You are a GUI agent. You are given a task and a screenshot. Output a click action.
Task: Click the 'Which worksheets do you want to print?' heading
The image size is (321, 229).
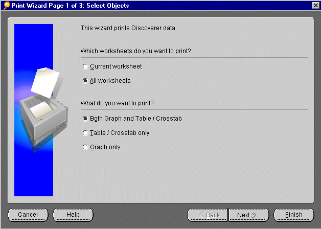[x=139, y=51]
